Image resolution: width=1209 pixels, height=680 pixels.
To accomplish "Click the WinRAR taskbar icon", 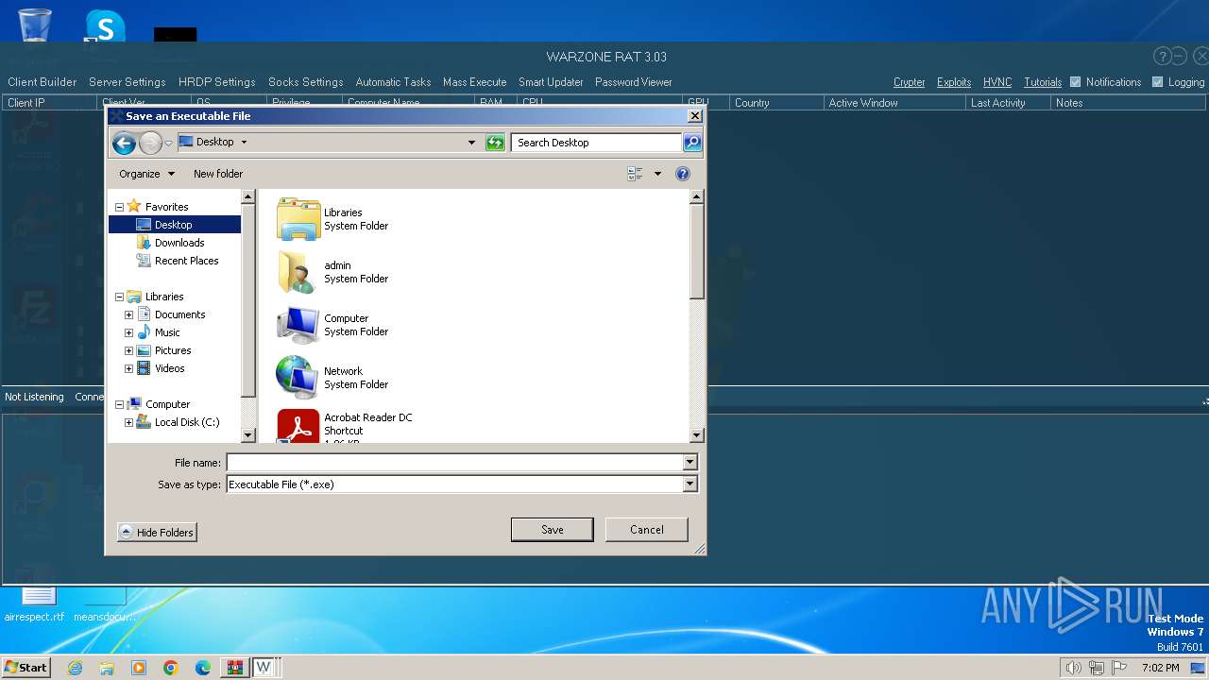I will coord(234,668).
